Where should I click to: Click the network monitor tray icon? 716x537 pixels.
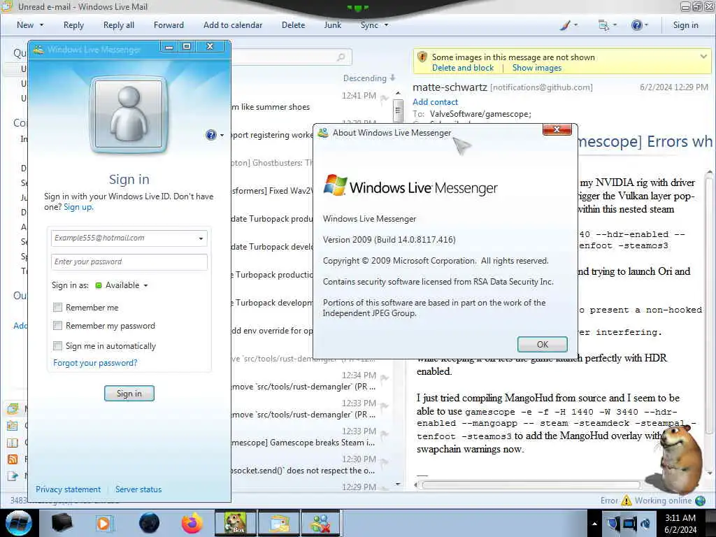pyautogui.click(x=630, y=524)
